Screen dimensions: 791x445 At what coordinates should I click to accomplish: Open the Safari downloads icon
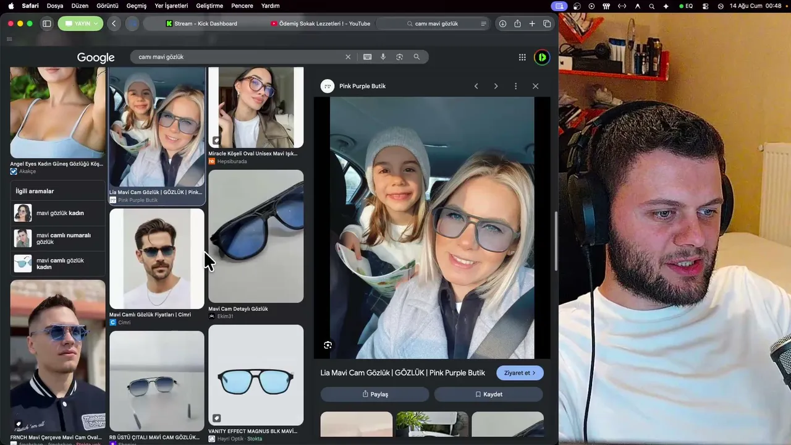pyautogui.click(x=502, y=23)
